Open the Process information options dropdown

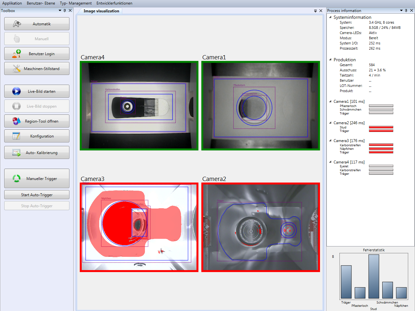pos(401,10)
